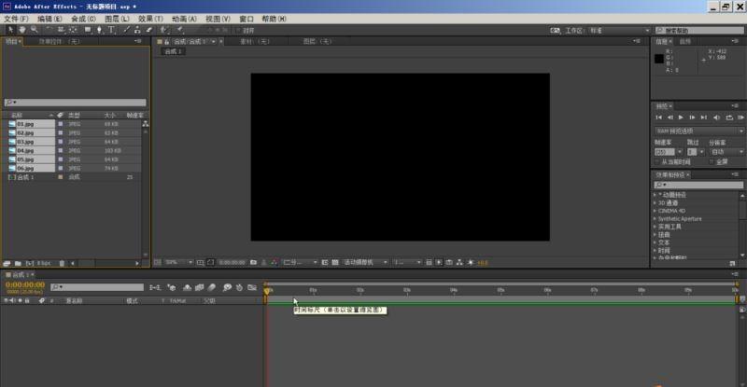Viewport: 747px width, 387px height.
Task: Click the 0:00:00:00 timecode in timeline
Action: click(25, 284)
